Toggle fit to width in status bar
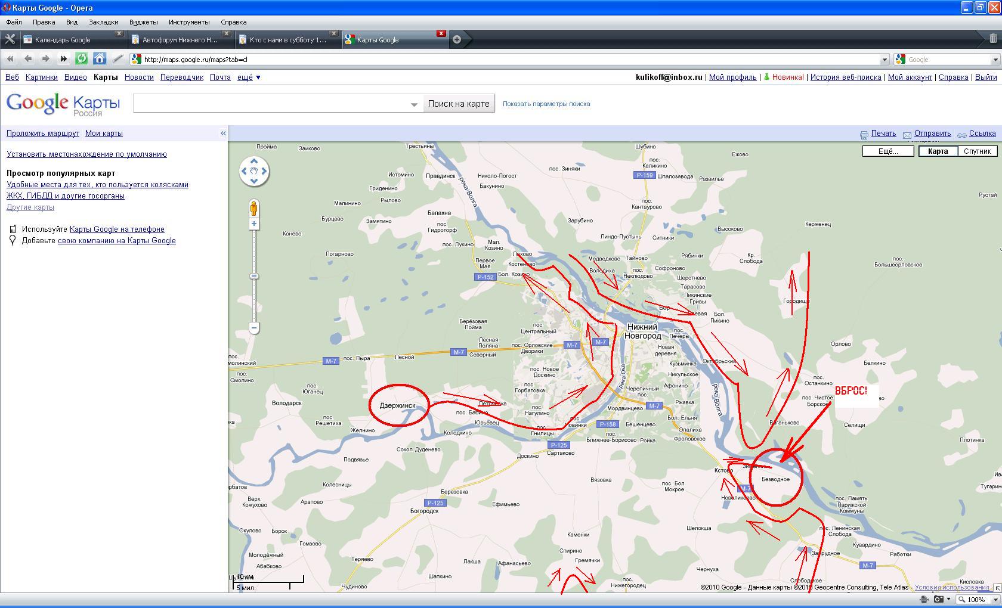 pyautogui.click(x=924, y=600)
